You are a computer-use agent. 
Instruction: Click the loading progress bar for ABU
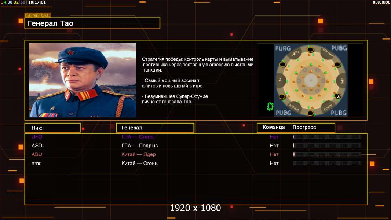[327, 154]
